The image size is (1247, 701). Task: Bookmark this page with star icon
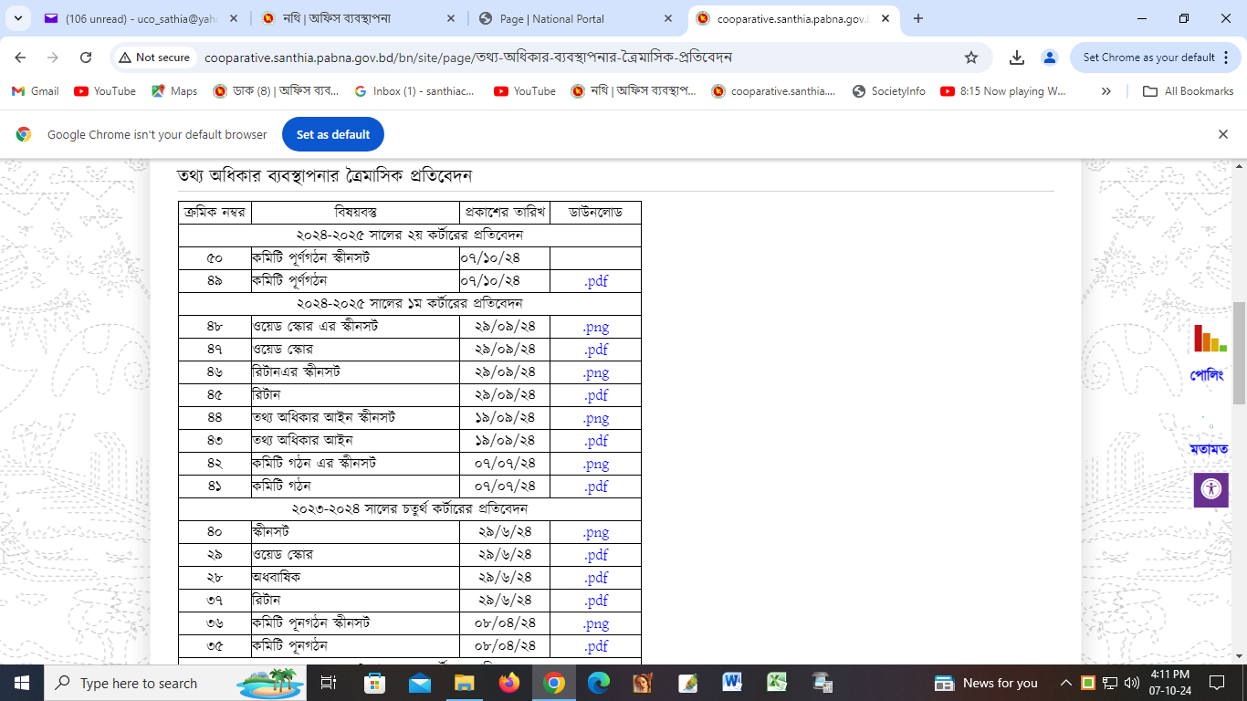pyautogui.click(x=971, y=58)
